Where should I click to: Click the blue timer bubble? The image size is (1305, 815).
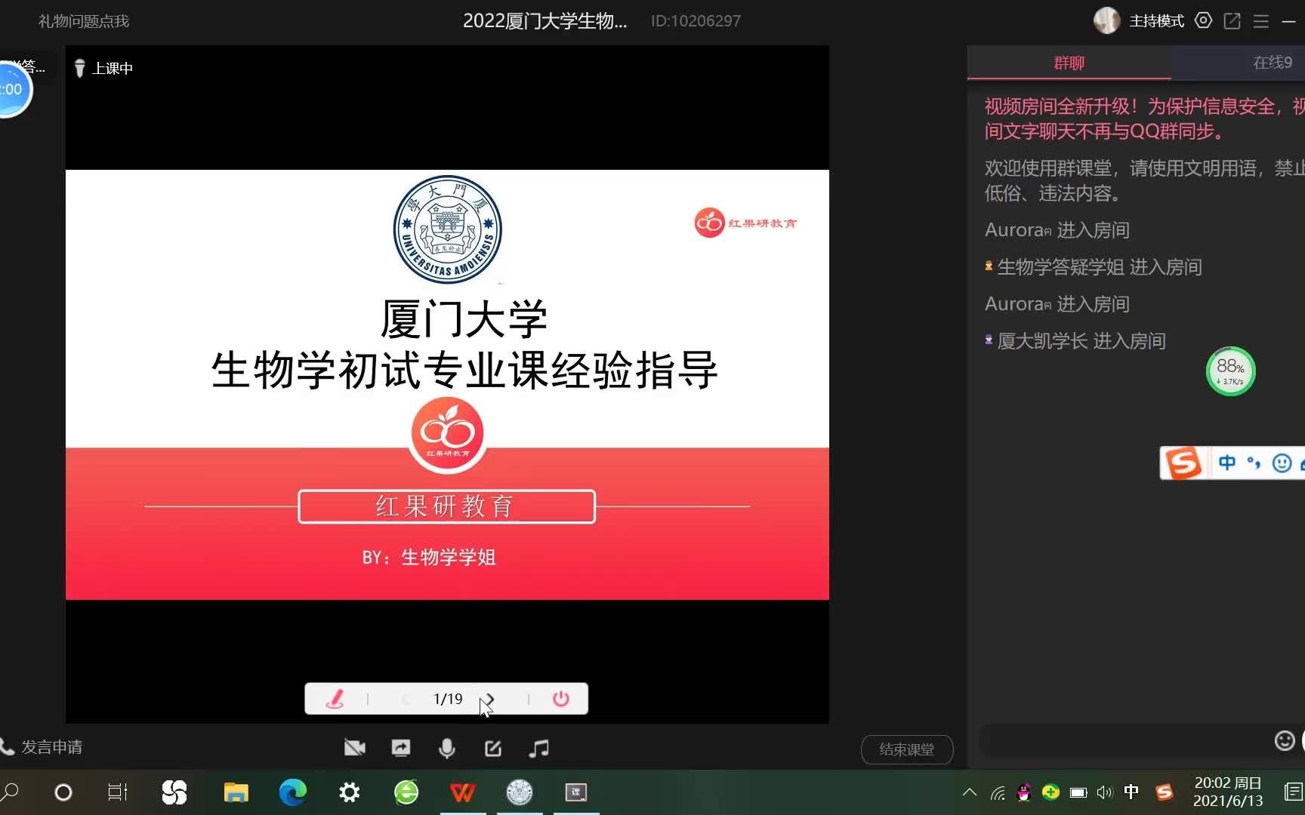point(12,89)
